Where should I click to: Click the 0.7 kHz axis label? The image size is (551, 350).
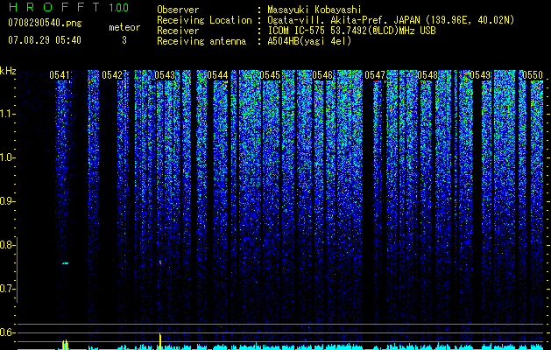pos(7,289)
